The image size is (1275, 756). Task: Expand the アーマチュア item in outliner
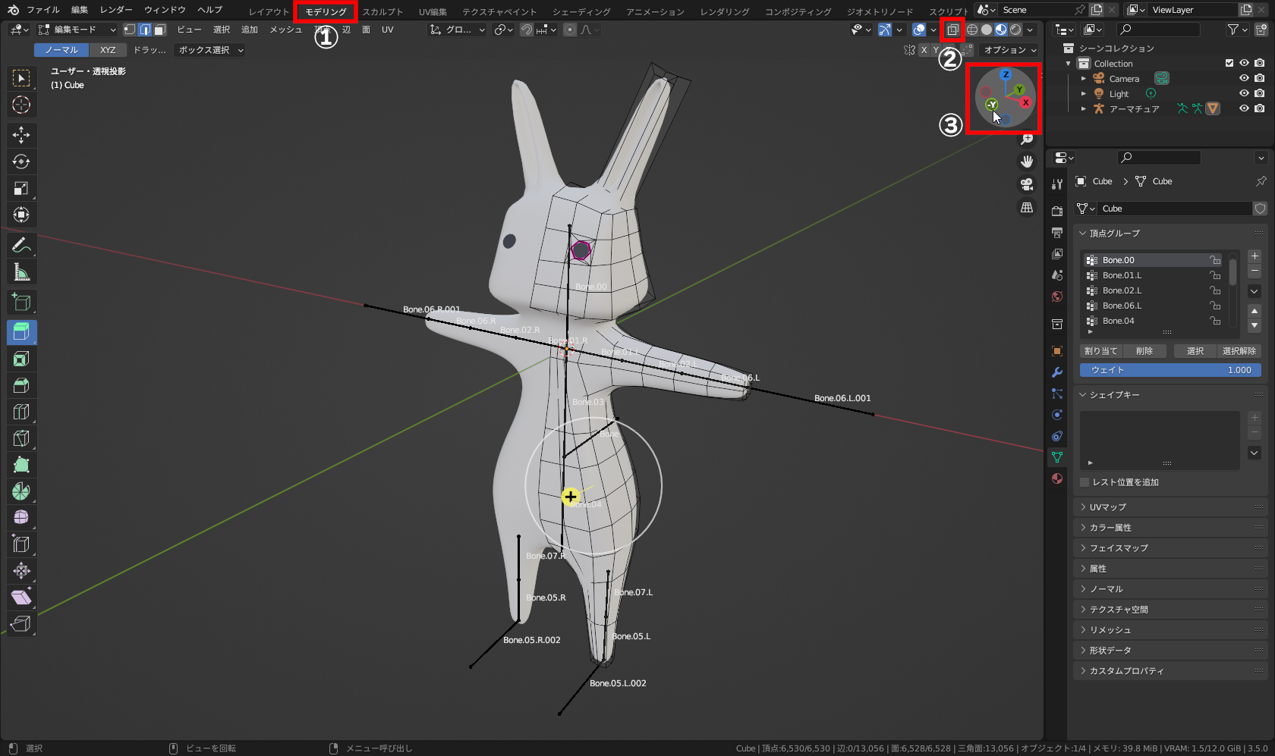(x=1084, y=108)
